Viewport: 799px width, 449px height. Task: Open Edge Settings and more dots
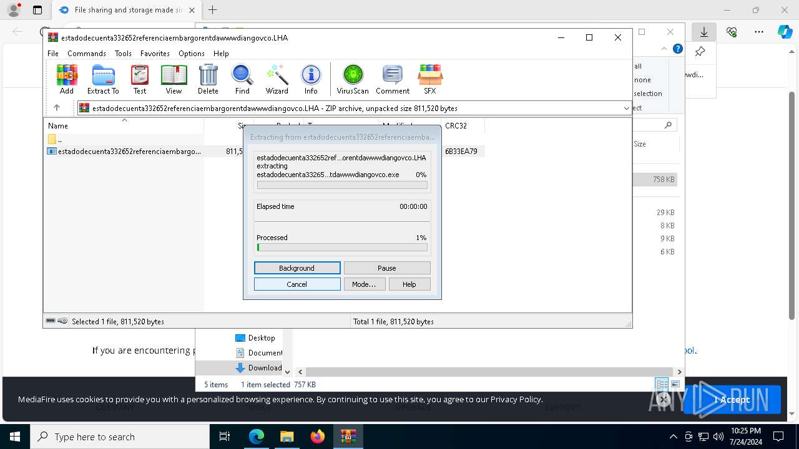pos(759,32)
